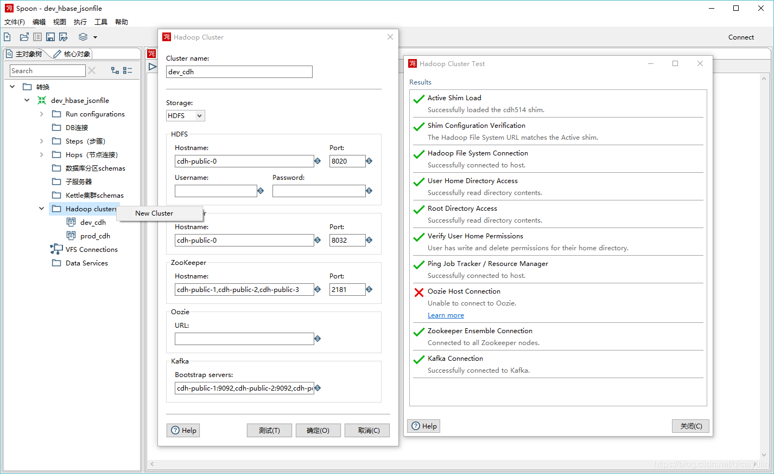Click the variable icon beside HDFS Port field
This screenshot has width=774, height=474.
coord(369,161)
